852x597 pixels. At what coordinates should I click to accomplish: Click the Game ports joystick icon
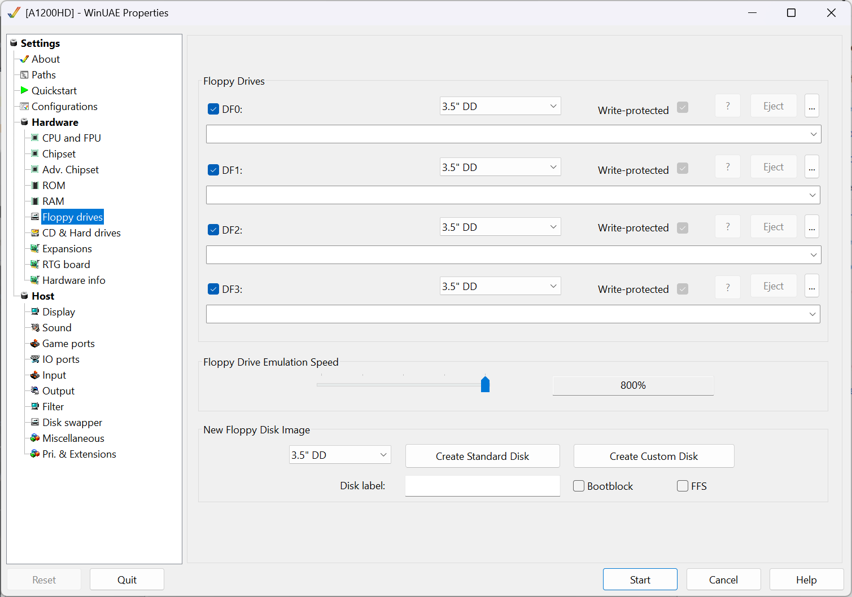35,343
